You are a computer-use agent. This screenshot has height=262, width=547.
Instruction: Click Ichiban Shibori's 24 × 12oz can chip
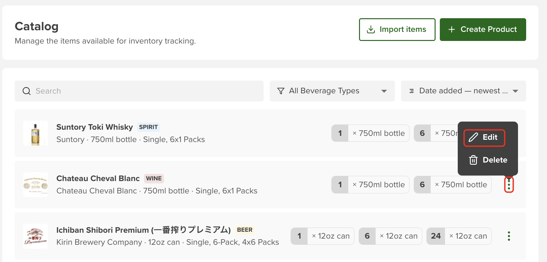(459, 236)
